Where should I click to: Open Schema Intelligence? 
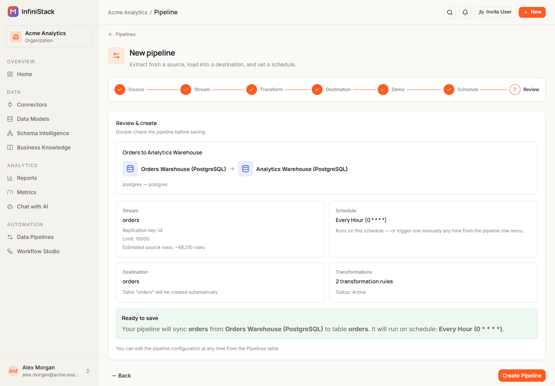pyautogui.click(x=49, y=133)
